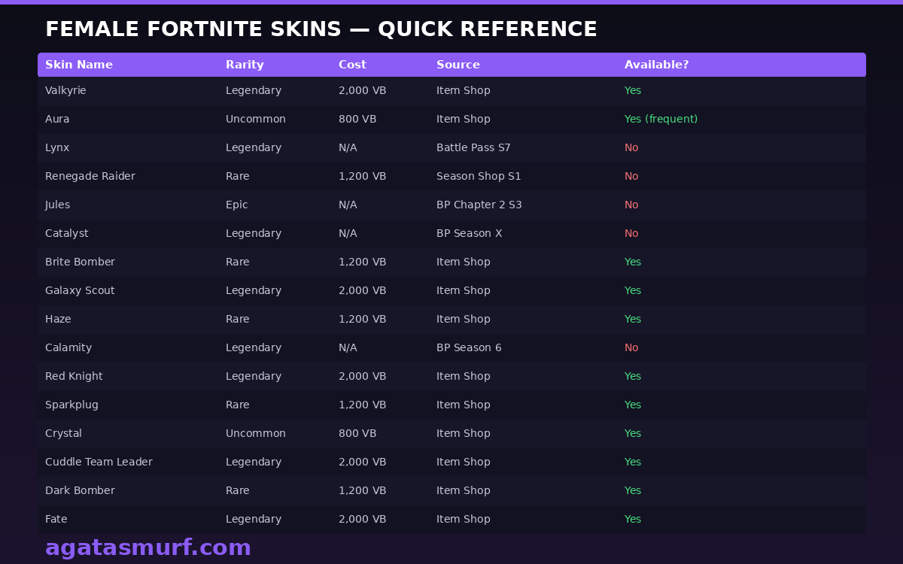Click the Available? column header
The width and height of the screenshot is (903, 564).
click(656, 65)
